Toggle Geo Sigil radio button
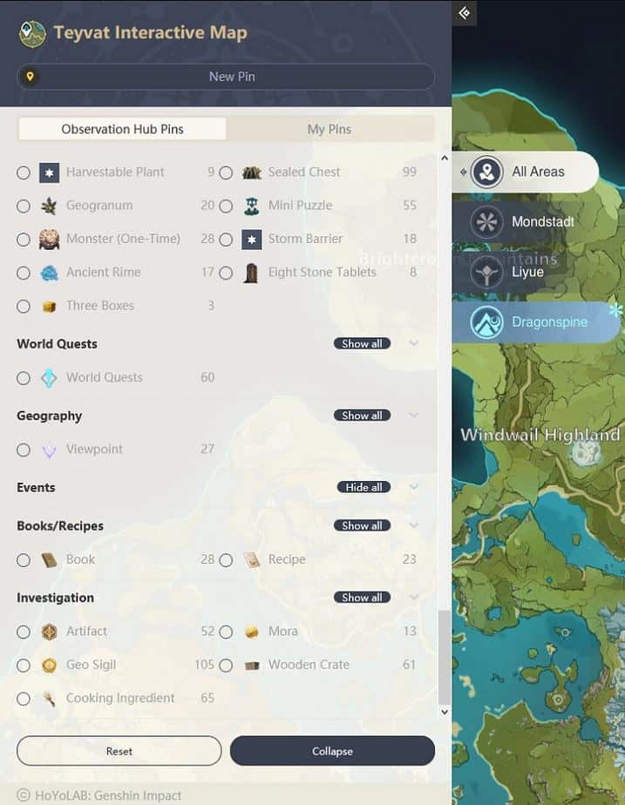Viewport: 625px width, 805px height. pos(24,666)
